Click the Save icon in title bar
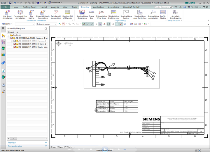This screenshot has height=152, width=210. (10, 3)
